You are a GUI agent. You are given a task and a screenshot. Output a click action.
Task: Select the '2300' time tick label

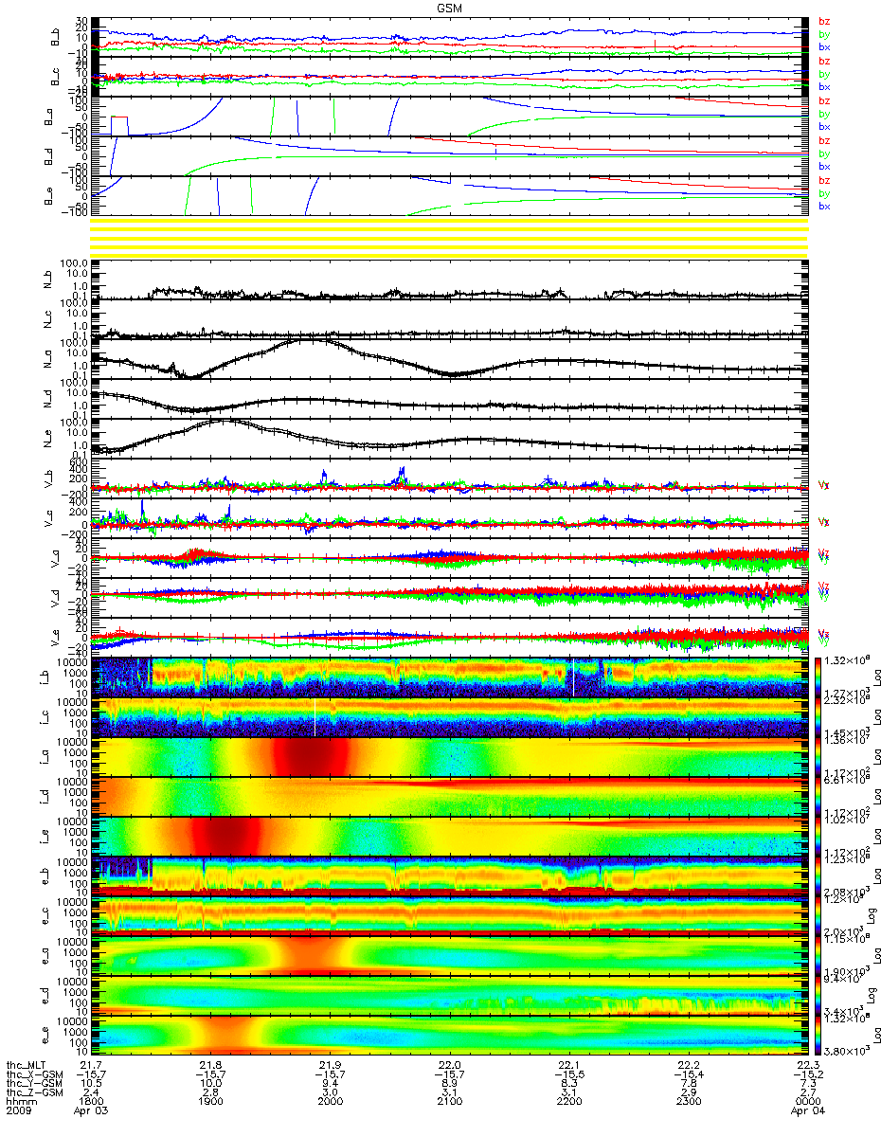point(688,1103)
